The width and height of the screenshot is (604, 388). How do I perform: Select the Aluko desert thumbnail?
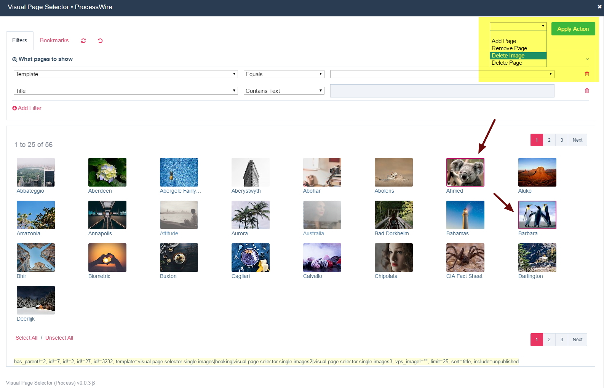537,172
